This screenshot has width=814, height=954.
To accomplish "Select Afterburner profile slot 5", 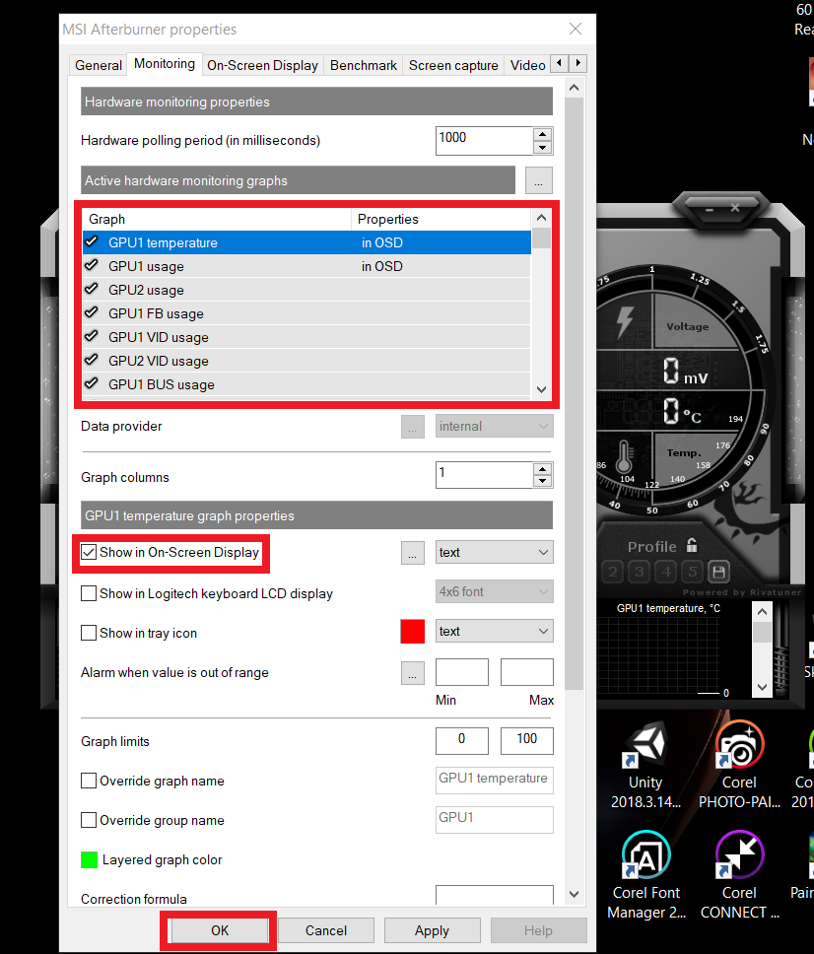I will click(x=693, y=572).
